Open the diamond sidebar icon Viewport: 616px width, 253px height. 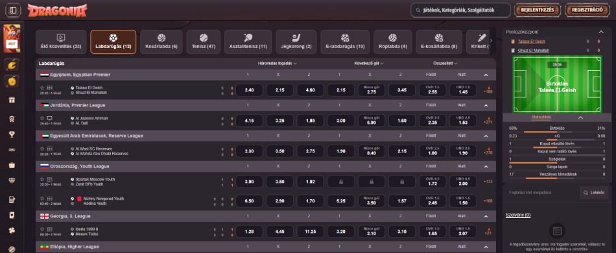[x=12, y=181]
